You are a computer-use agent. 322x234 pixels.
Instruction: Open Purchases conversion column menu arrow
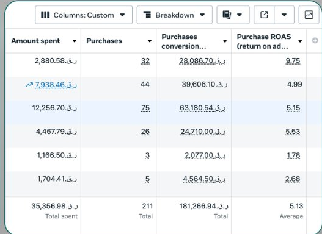pos(225,41)
